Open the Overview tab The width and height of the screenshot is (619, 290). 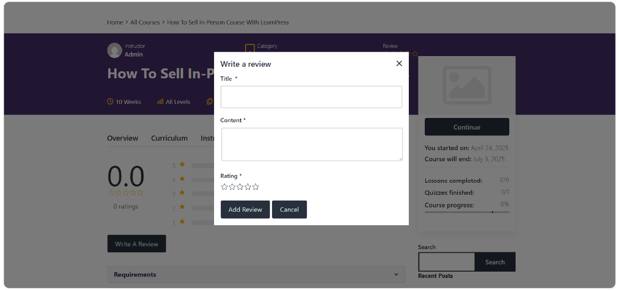[122, 138]
